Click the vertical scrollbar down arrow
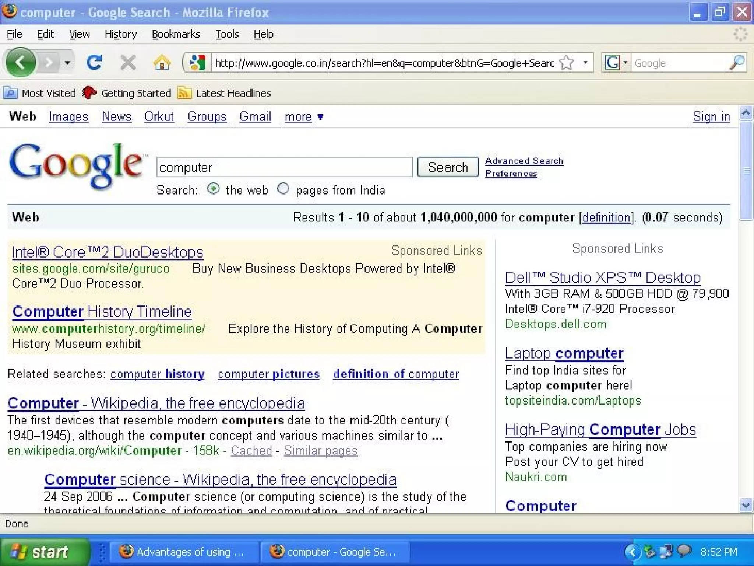754x566 pixels. point(746,505)
